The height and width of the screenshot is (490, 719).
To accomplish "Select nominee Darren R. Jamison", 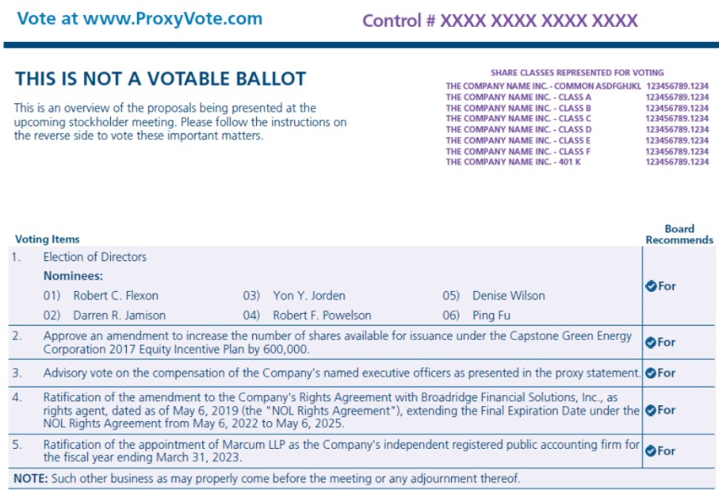I will [119, 315].
